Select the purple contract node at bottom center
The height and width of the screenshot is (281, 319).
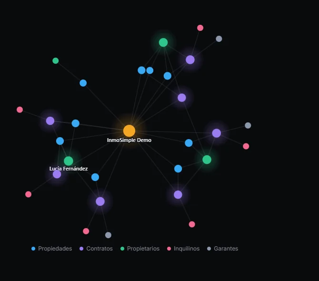click(100, 201)
